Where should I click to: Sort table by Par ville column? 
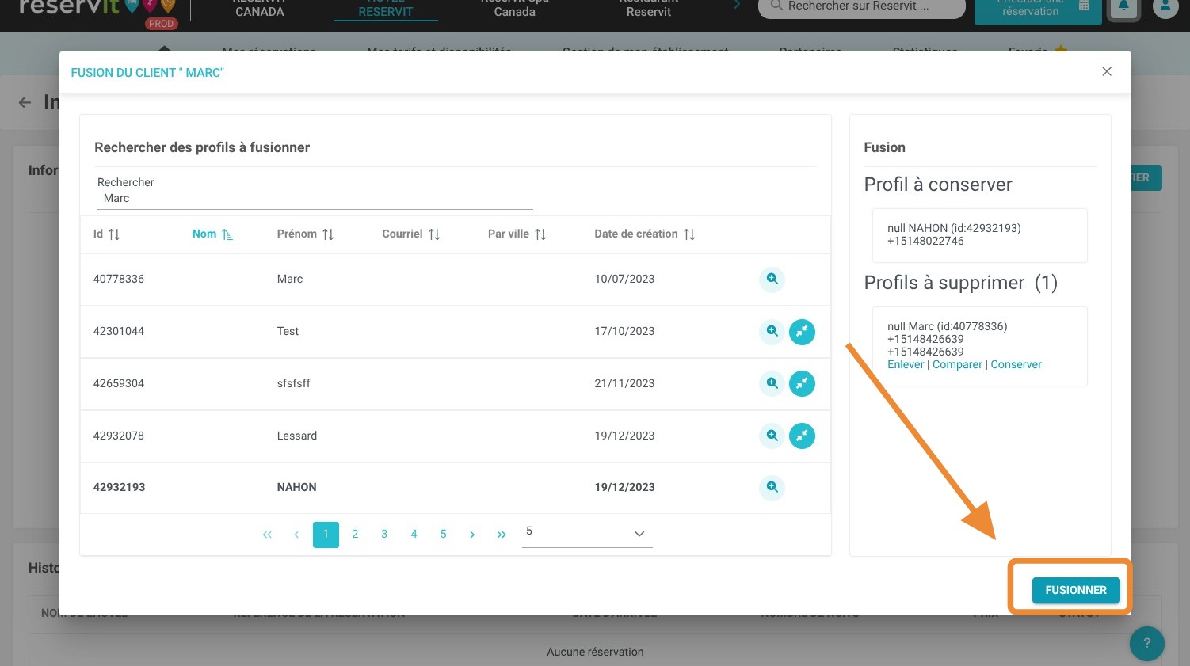coord(517,234)
